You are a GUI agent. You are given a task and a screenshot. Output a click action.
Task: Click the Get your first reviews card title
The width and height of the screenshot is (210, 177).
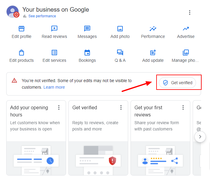pyautogui.click(x=148, y=111)
